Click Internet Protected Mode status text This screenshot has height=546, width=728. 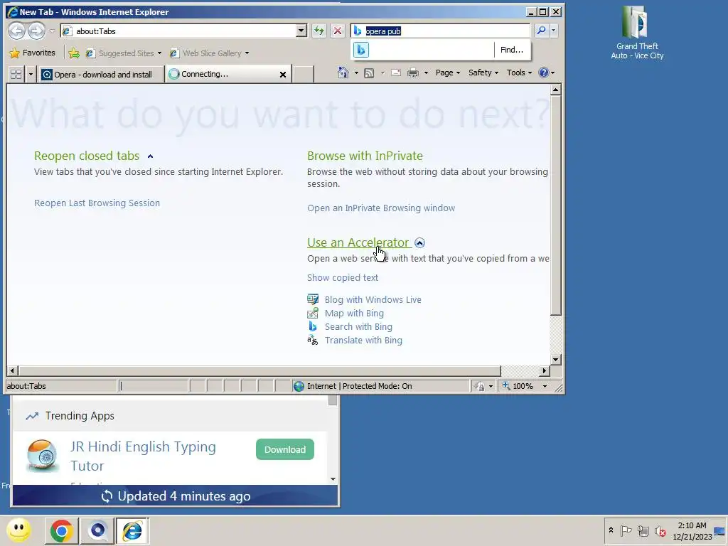click(359, 386)
